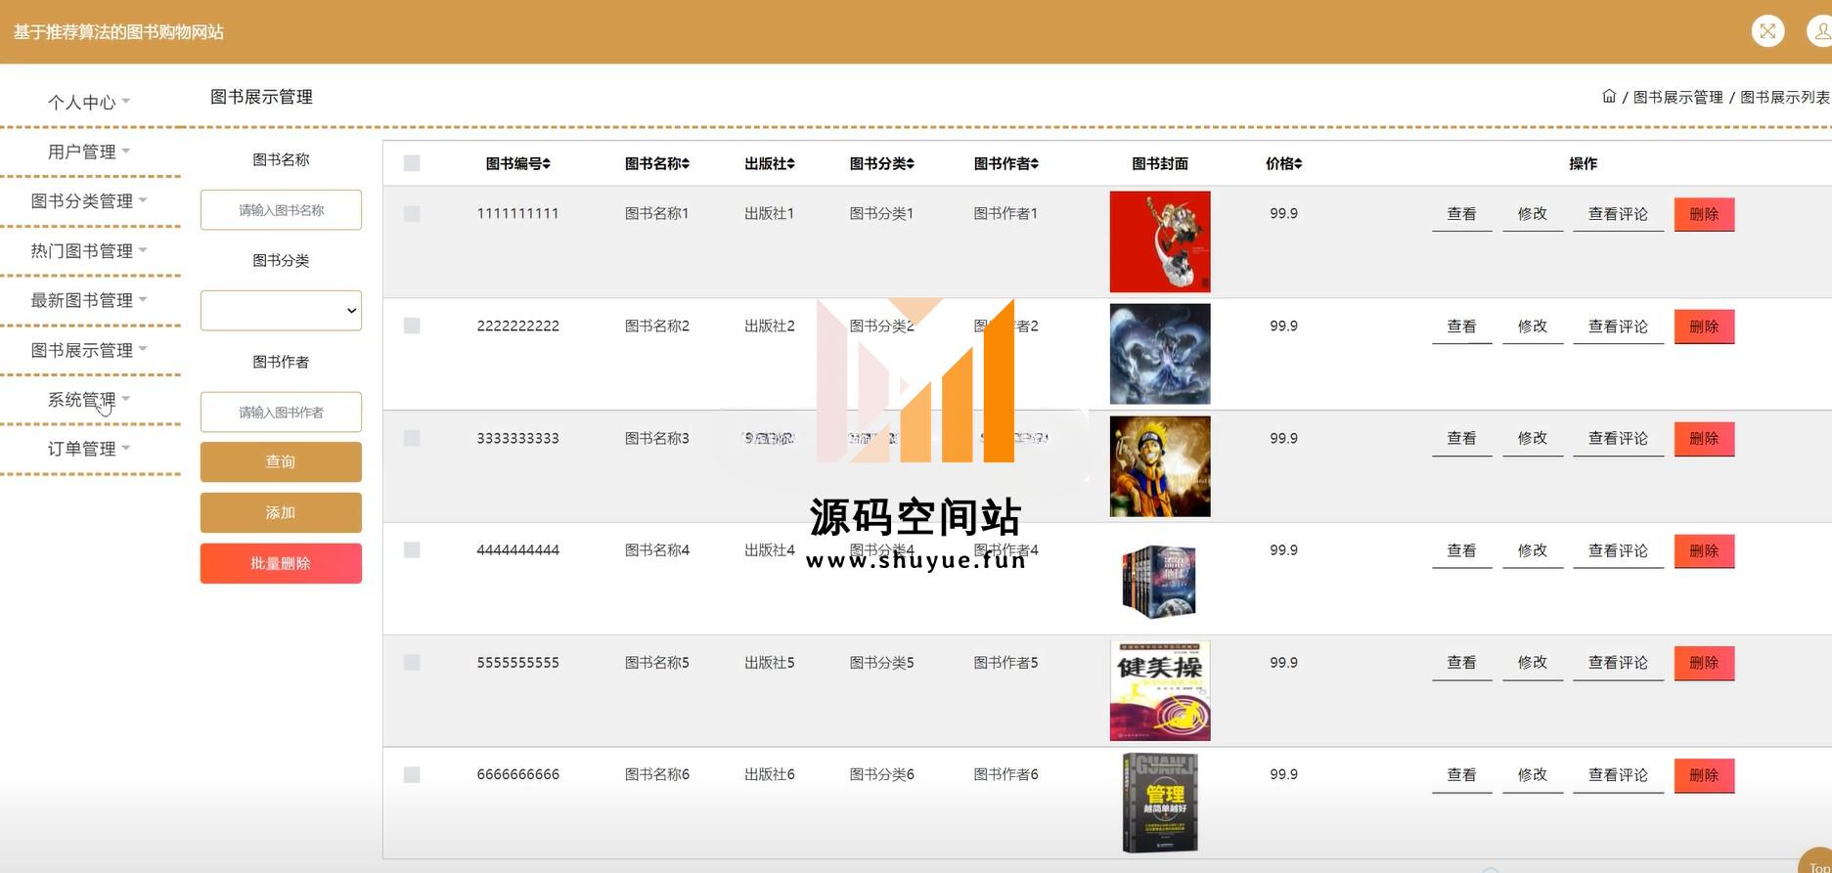The width and height of the screenshot is (1832, 873).
Task: Click cell 图书作者5
Action: tap(1006, 662)
